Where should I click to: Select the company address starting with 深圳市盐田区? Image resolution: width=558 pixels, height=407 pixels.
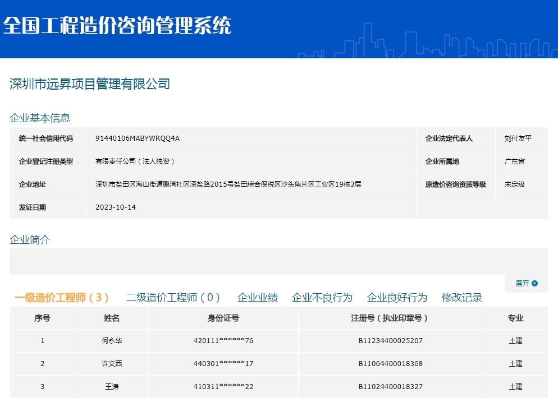click(228, 184)
